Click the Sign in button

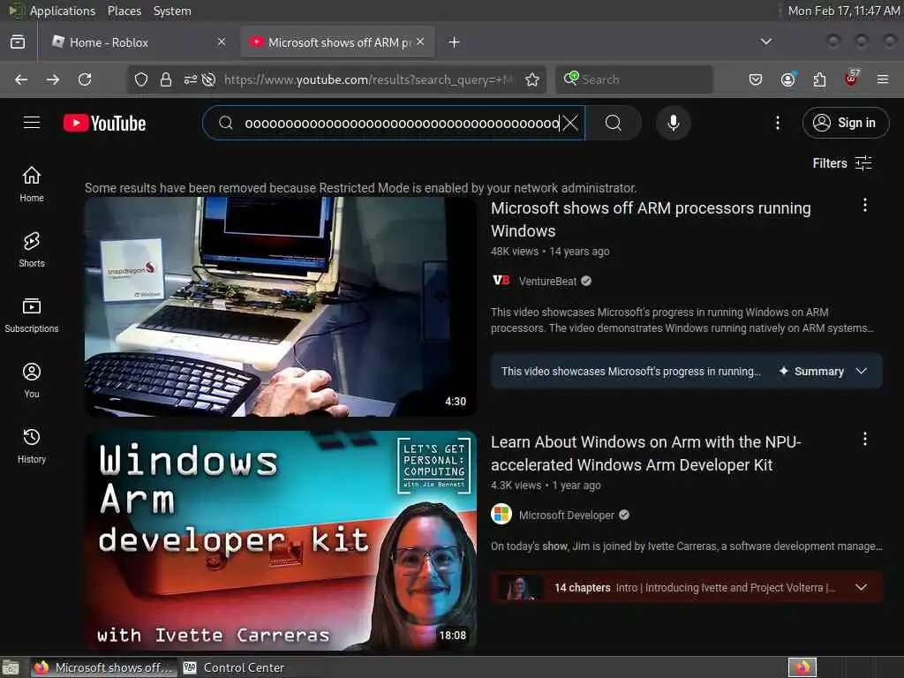click(x=845, y=123)
